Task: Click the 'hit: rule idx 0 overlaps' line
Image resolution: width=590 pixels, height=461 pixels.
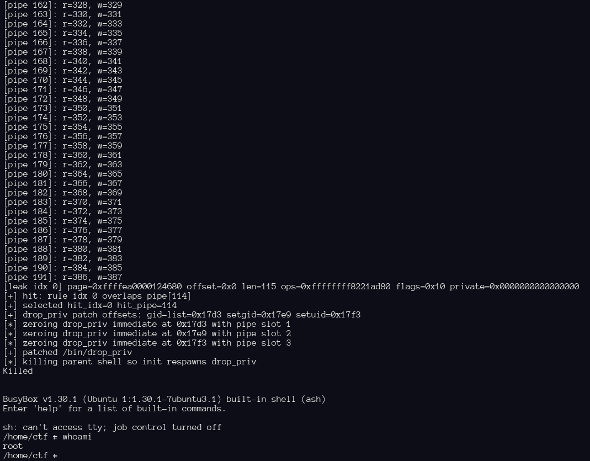Action: tap(97, 296)
